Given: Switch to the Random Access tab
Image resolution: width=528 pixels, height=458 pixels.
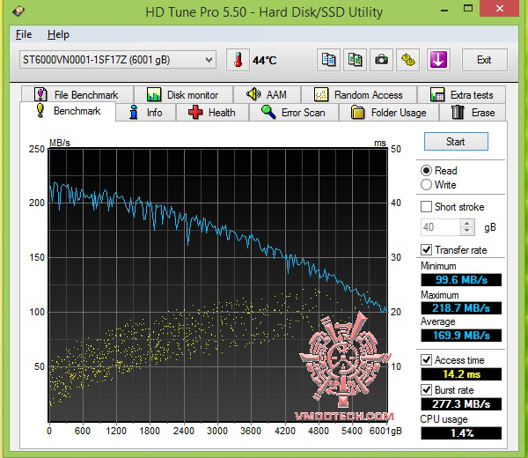Looking at the screenshot, I should (359, 94).
